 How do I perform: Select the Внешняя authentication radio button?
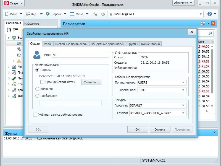click(x=37, y=89)
